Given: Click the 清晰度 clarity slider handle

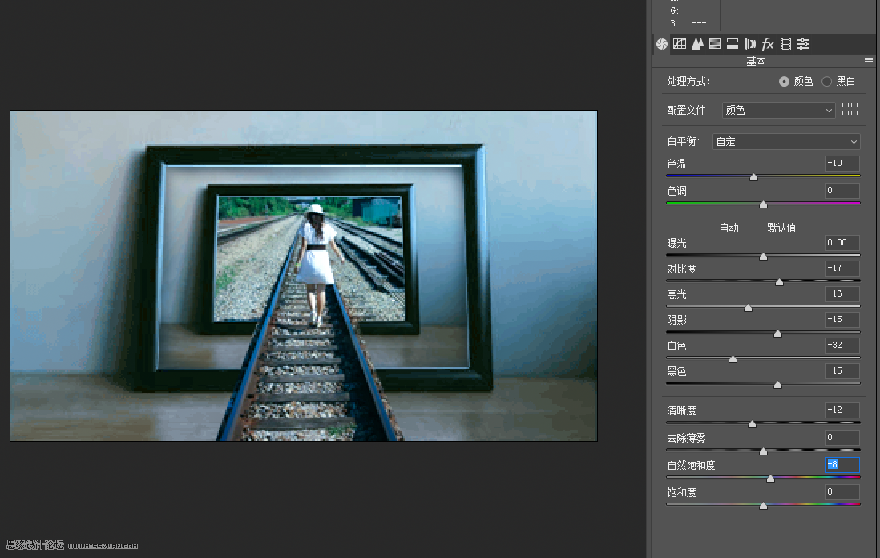Looking at the screenshot, I should tap(752, 424).
